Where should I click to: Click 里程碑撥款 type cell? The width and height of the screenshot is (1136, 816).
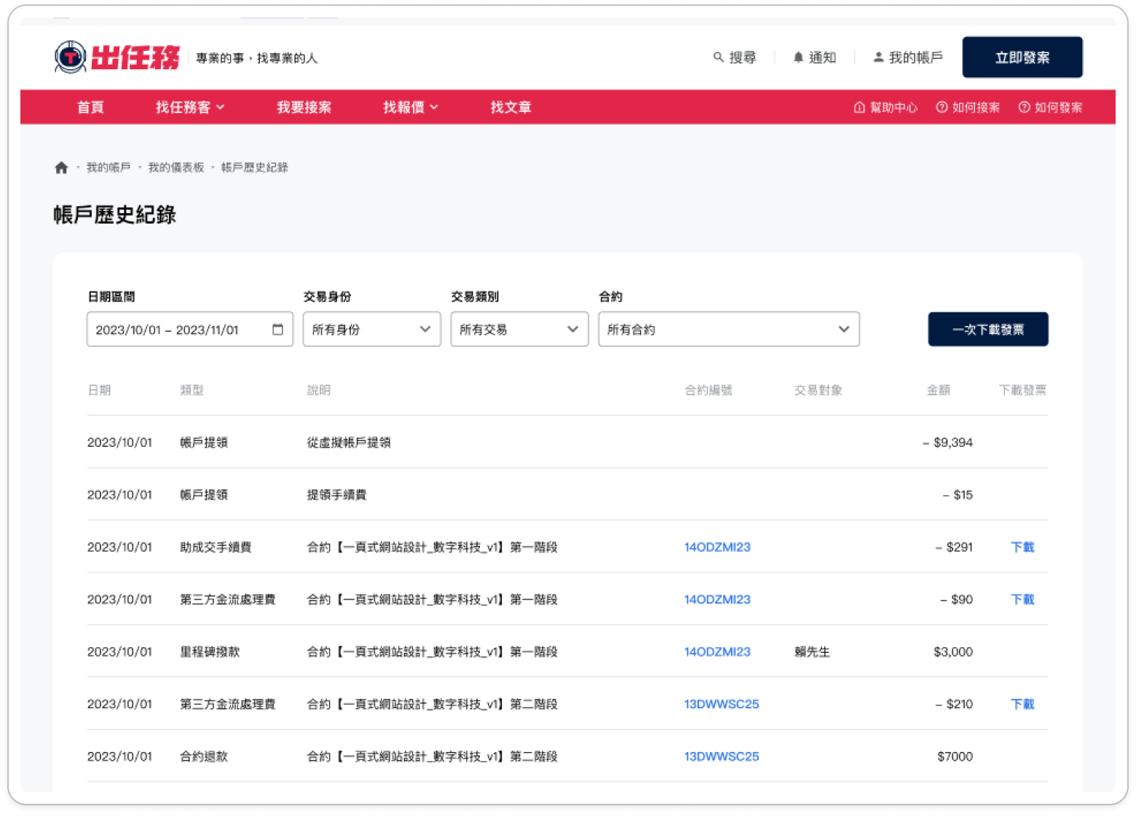210,652
